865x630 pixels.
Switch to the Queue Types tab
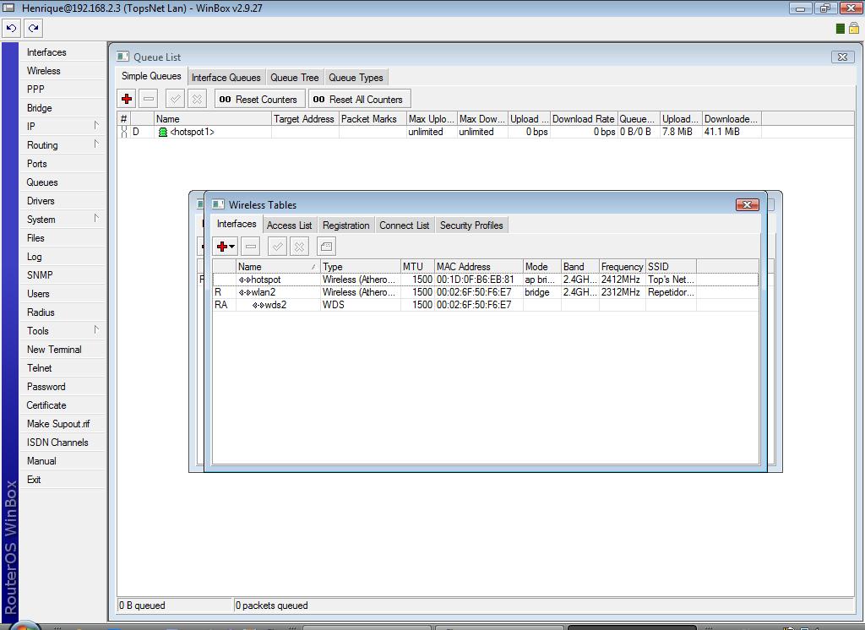point(356,78)
